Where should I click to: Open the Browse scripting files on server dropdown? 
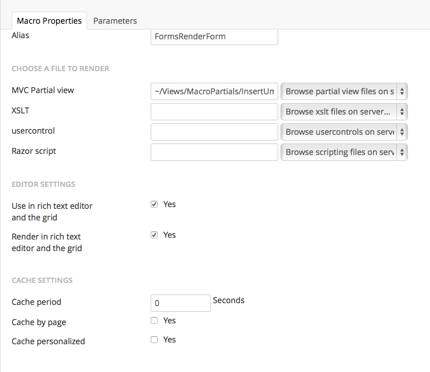coord(344,152)
